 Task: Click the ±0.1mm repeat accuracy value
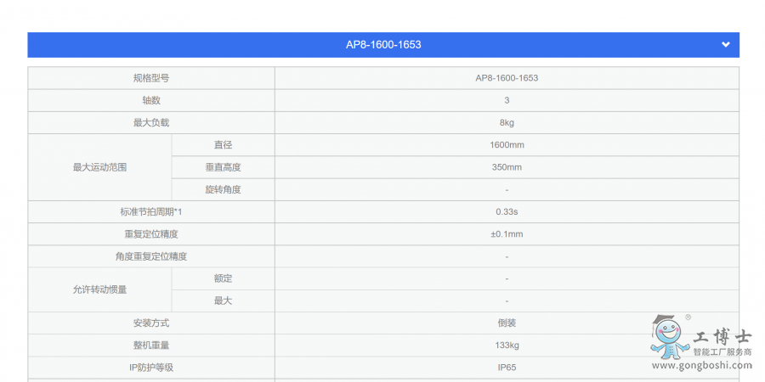(507, 234)
